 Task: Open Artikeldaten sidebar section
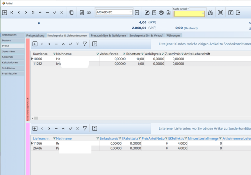coord(13,35)
